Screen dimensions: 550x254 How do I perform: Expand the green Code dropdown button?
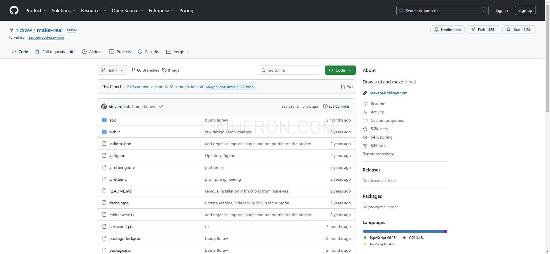[340, 70]
